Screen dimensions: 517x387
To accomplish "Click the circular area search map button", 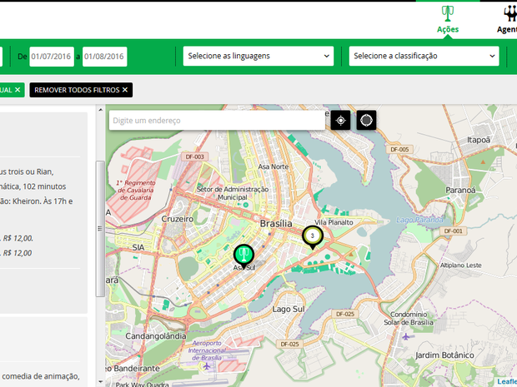I will point(367,121).
